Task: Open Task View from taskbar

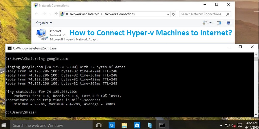Action: (x=99, y=125)
